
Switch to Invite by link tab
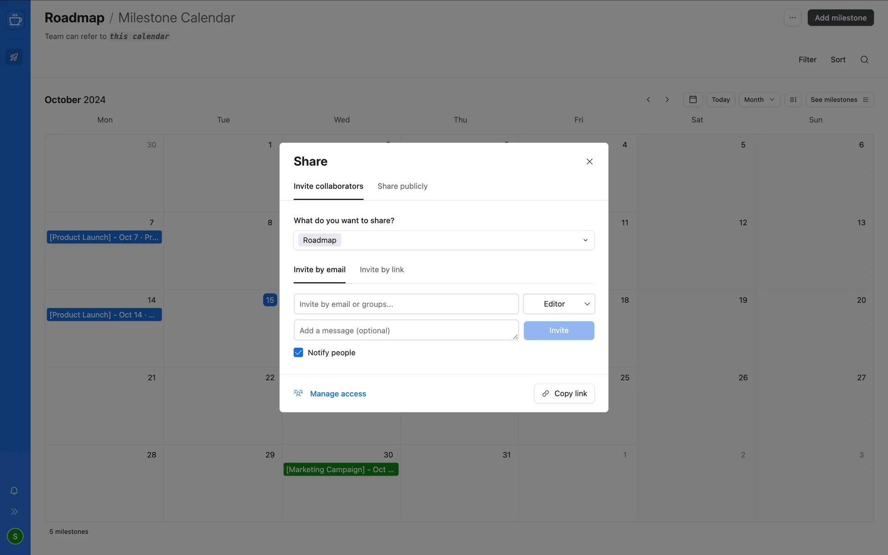point(382,270)
